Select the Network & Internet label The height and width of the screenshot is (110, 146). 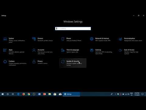(x=102, y=38)
